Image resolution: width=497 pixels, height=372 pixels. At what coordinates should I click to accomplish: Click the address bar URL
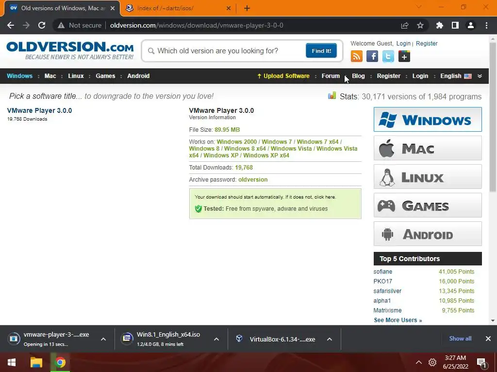[x=197, y=25]
